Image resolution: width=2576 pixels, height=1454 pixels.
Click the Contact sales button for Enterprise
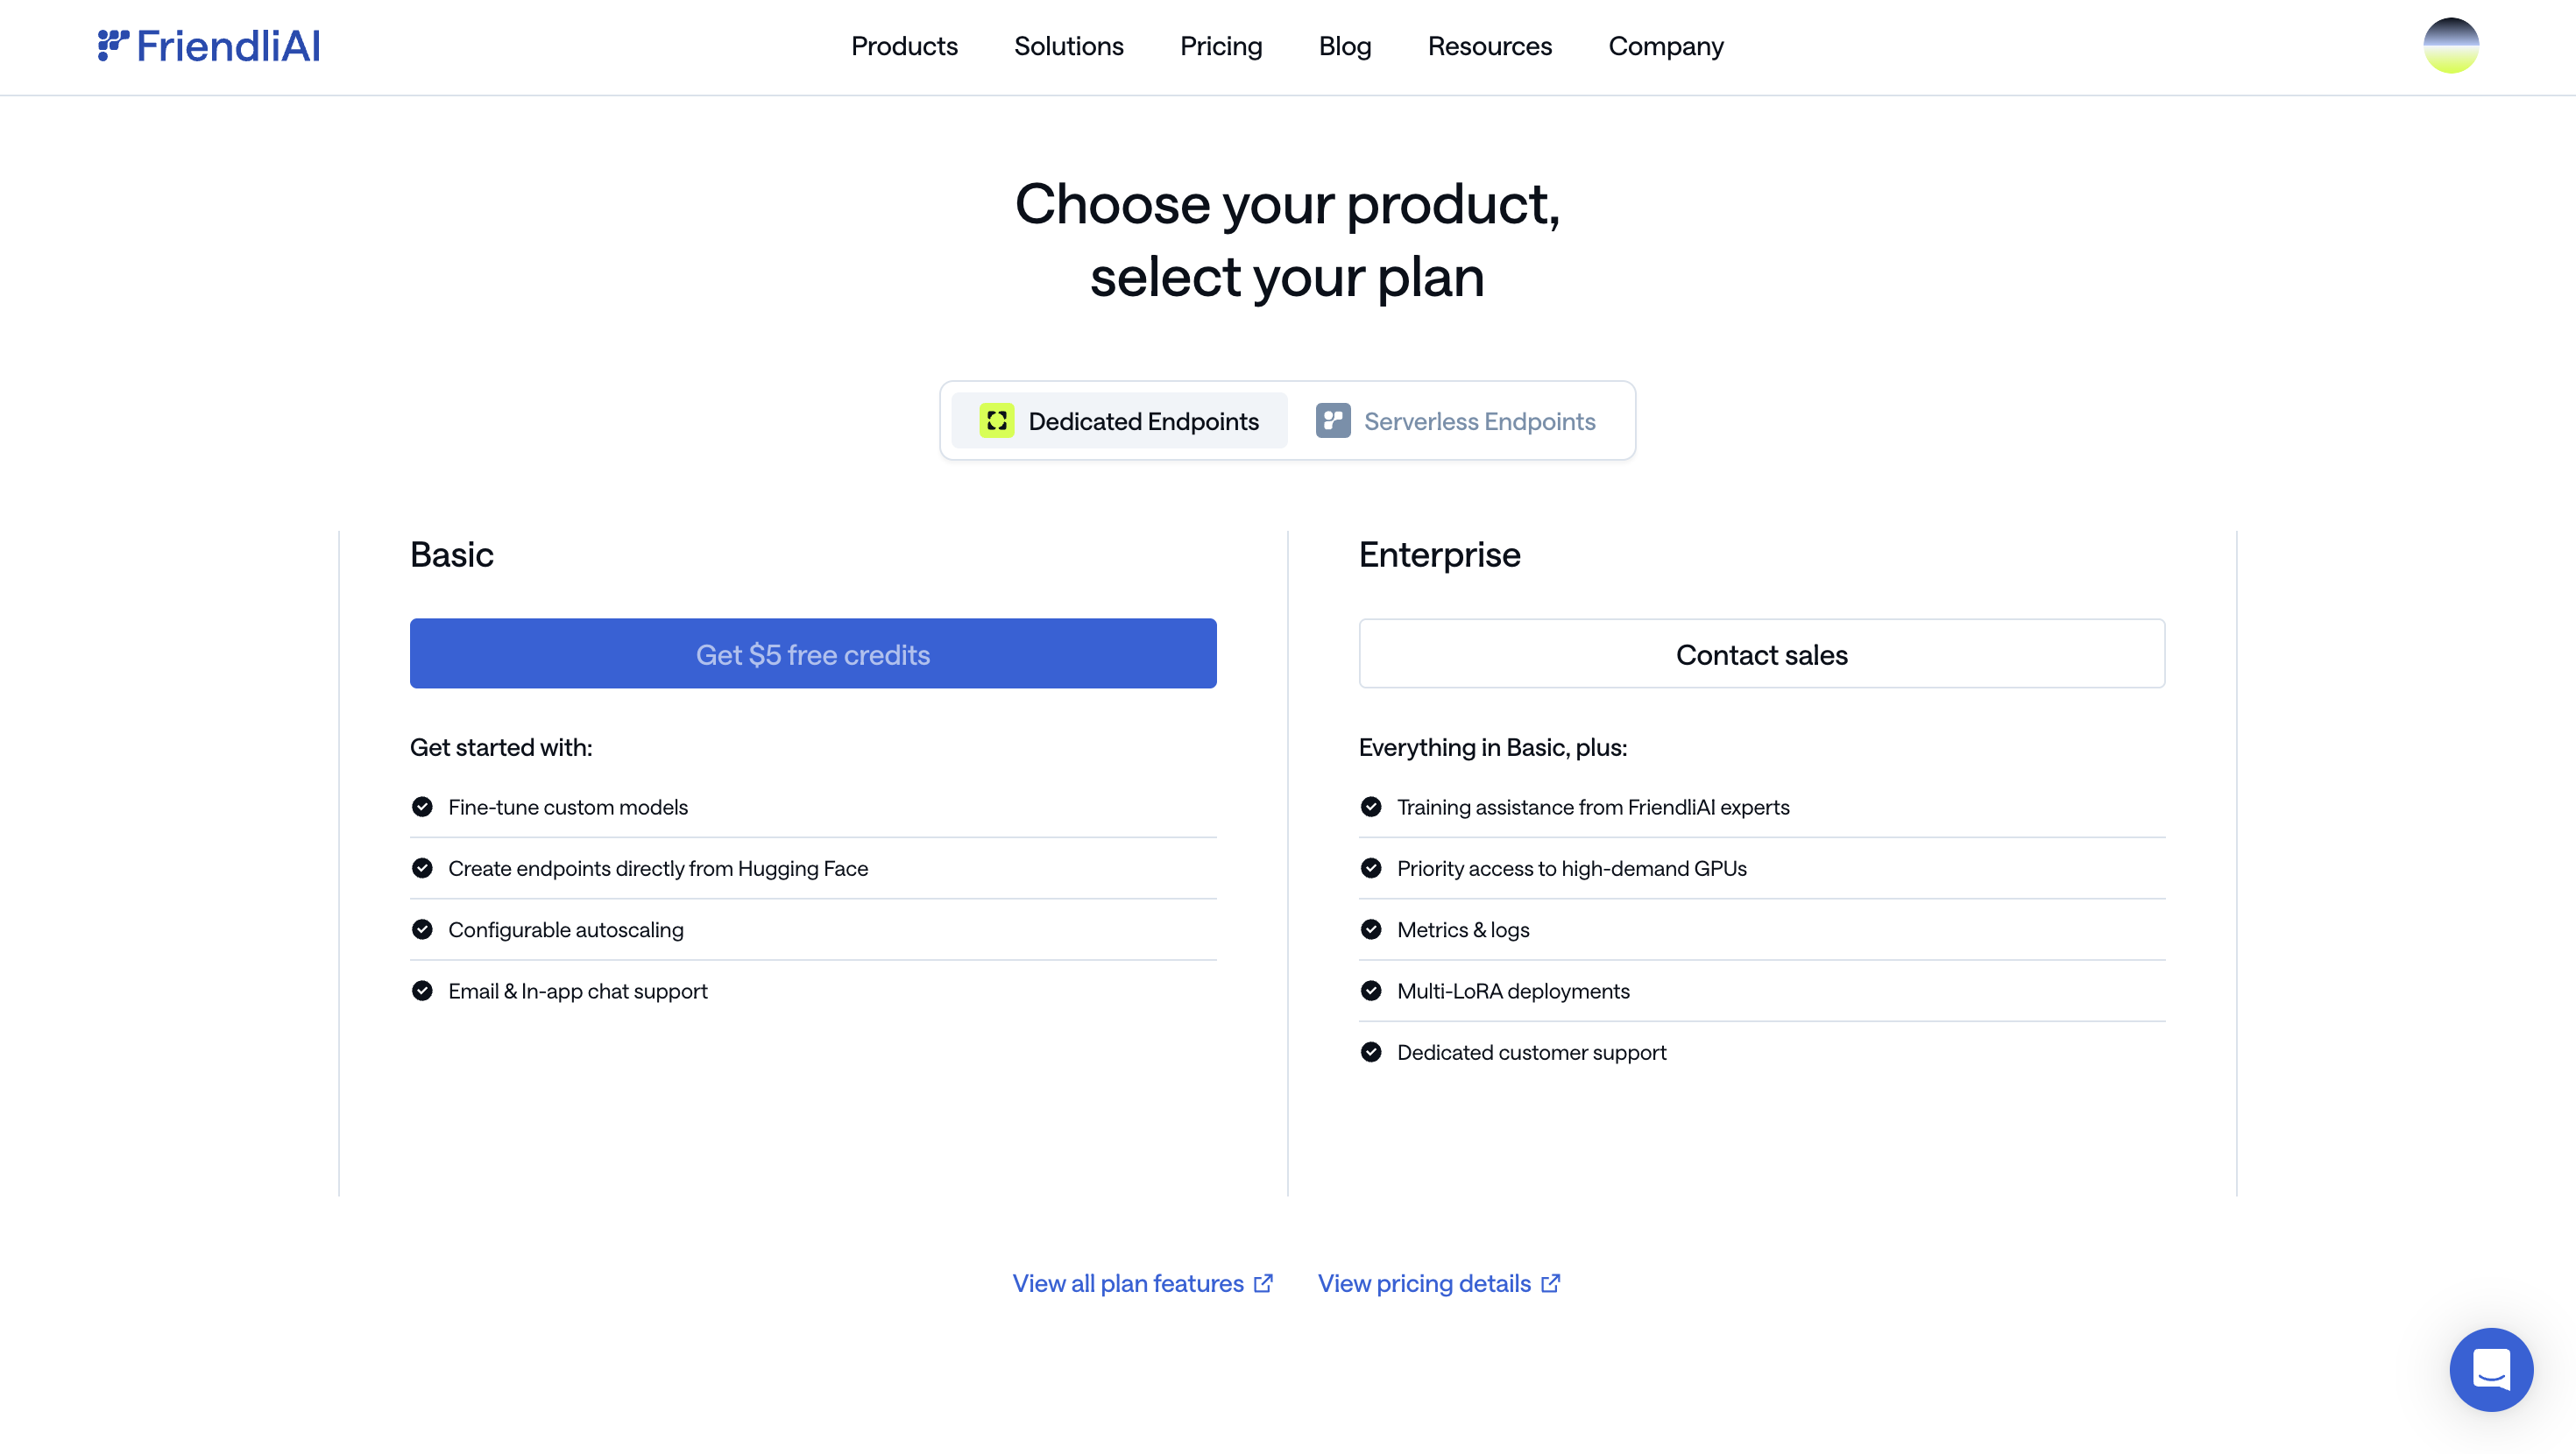[1761, 653]
